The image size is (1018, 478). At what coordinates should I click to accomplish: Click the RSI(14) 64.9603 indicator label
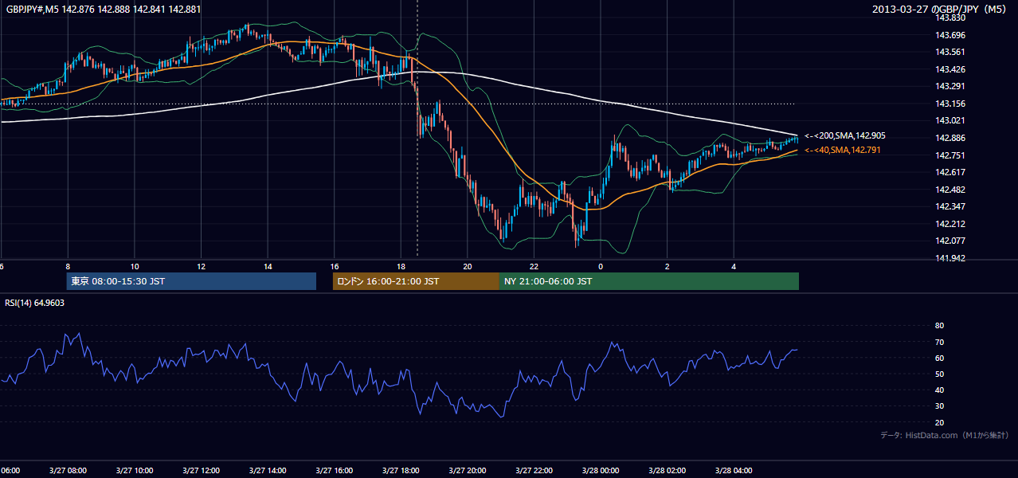35,303
